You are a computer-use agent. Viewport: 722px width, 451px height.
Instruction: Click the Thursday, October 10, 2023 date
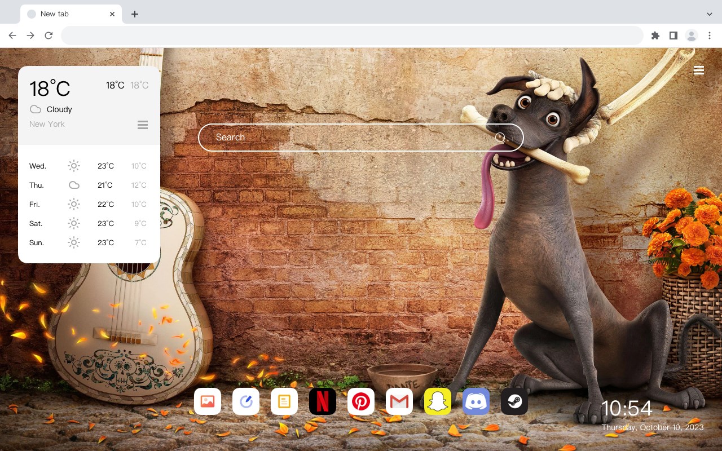click(653, 427)
